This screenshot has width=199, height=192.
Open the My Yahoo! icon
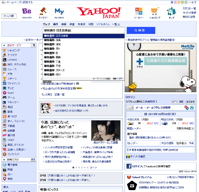[59, 11]
